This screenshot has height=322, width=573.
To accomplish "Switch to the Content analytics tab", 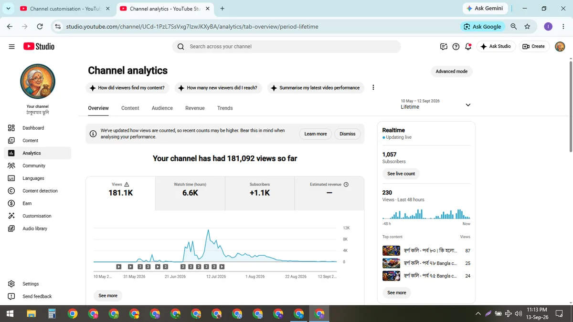I will [130, 108].
